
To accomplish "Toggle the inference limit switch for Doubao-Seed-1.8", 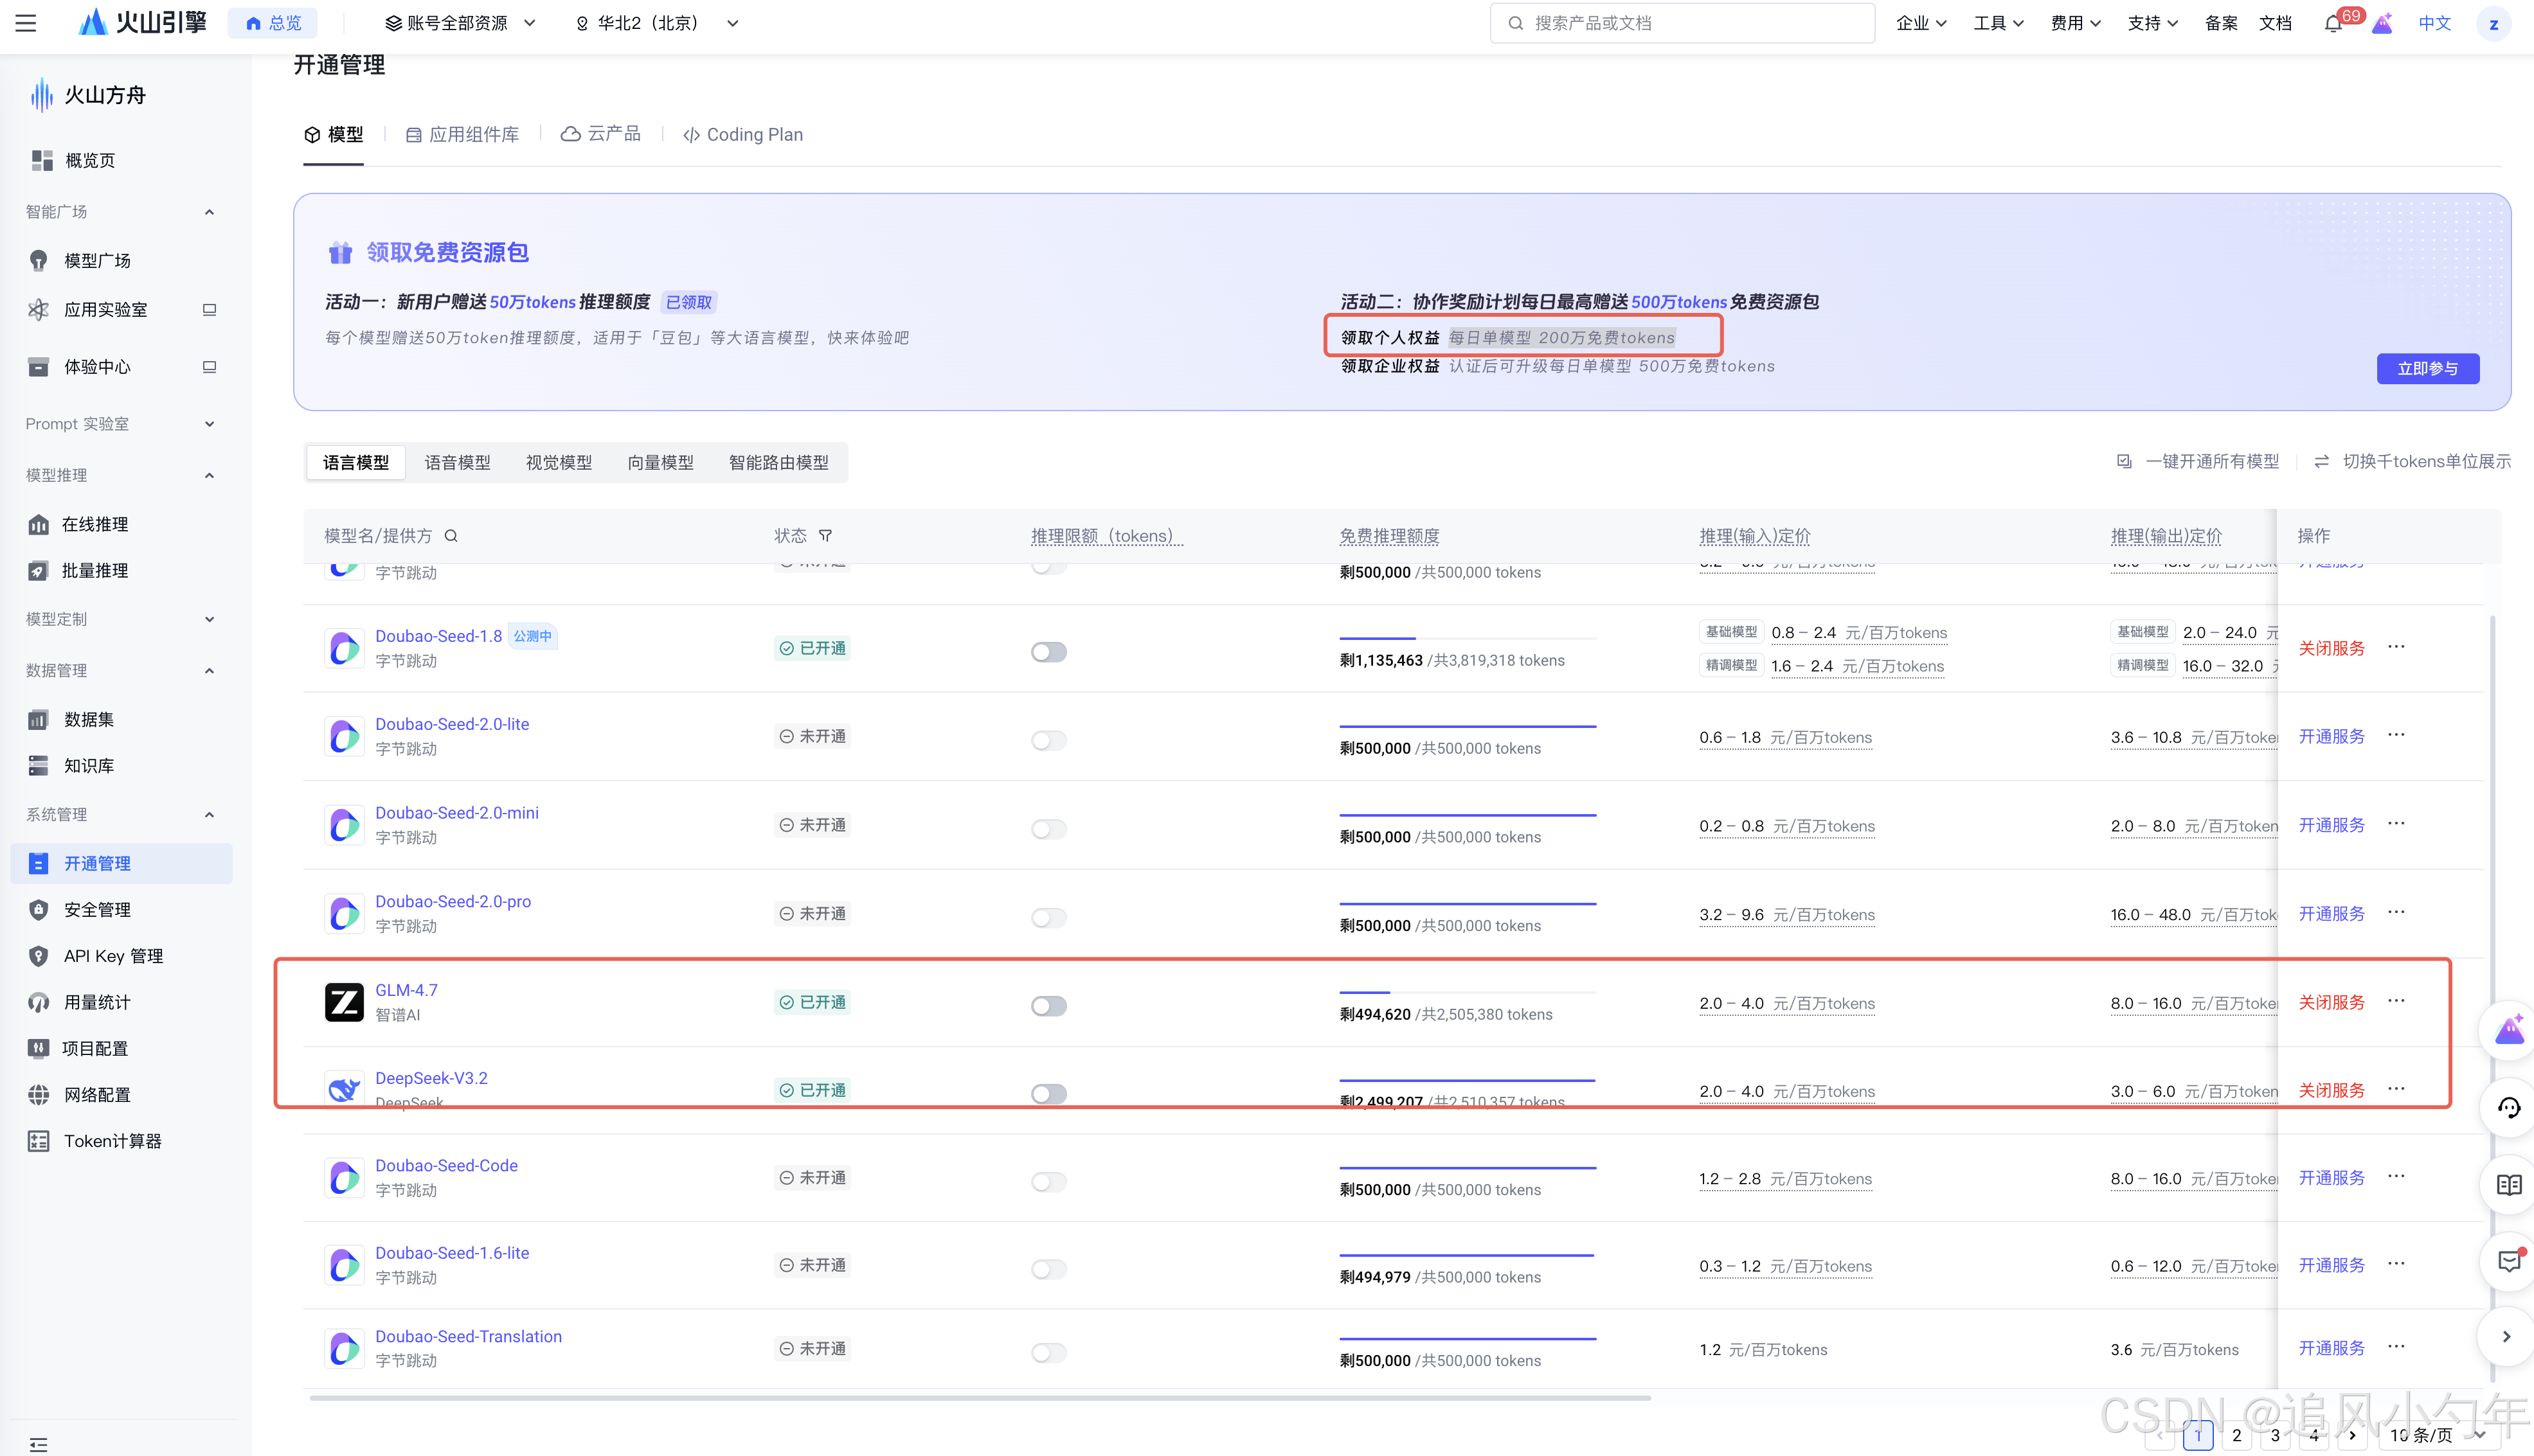I will 1048,652.
